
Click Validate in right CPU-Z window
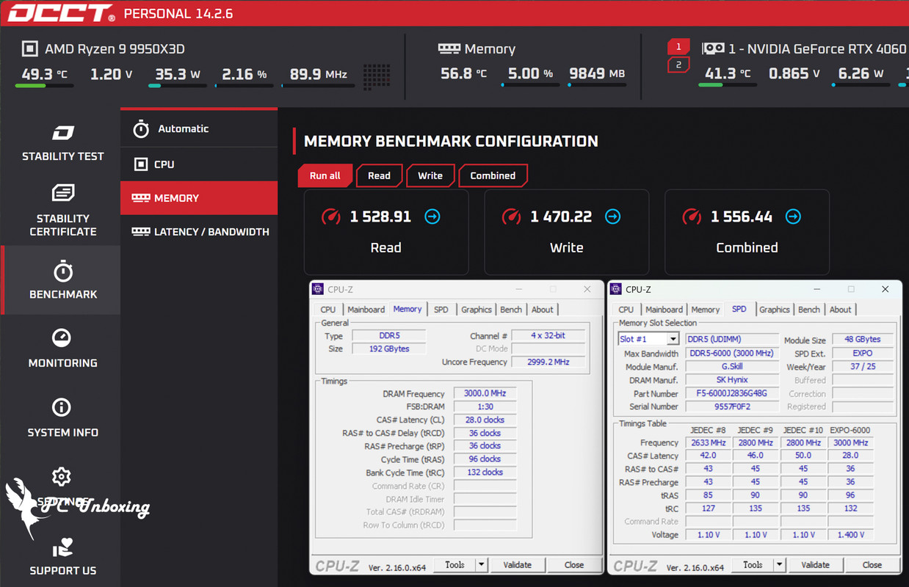[815, 564]
